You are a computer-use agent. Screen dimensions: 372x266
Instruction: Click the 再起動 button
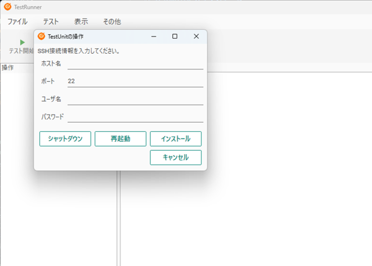point(121,139)
